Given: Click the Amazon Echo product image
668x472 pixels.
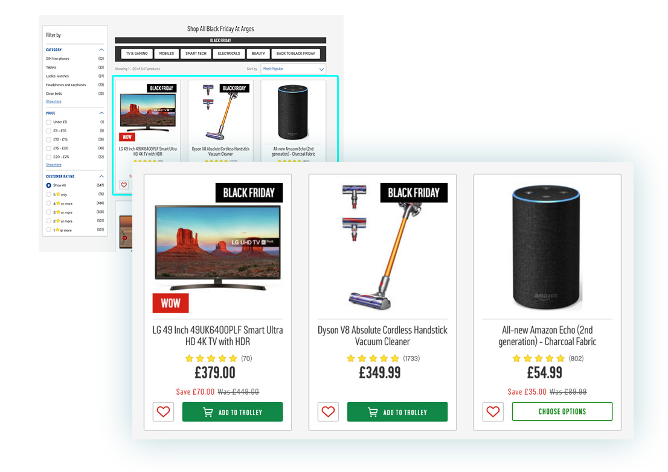Looking at the screenshot, I should tap(546, 247).
